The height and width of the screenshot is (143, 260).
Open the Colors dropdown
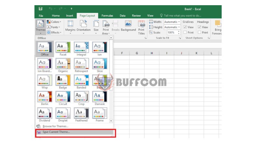point(54,22)
